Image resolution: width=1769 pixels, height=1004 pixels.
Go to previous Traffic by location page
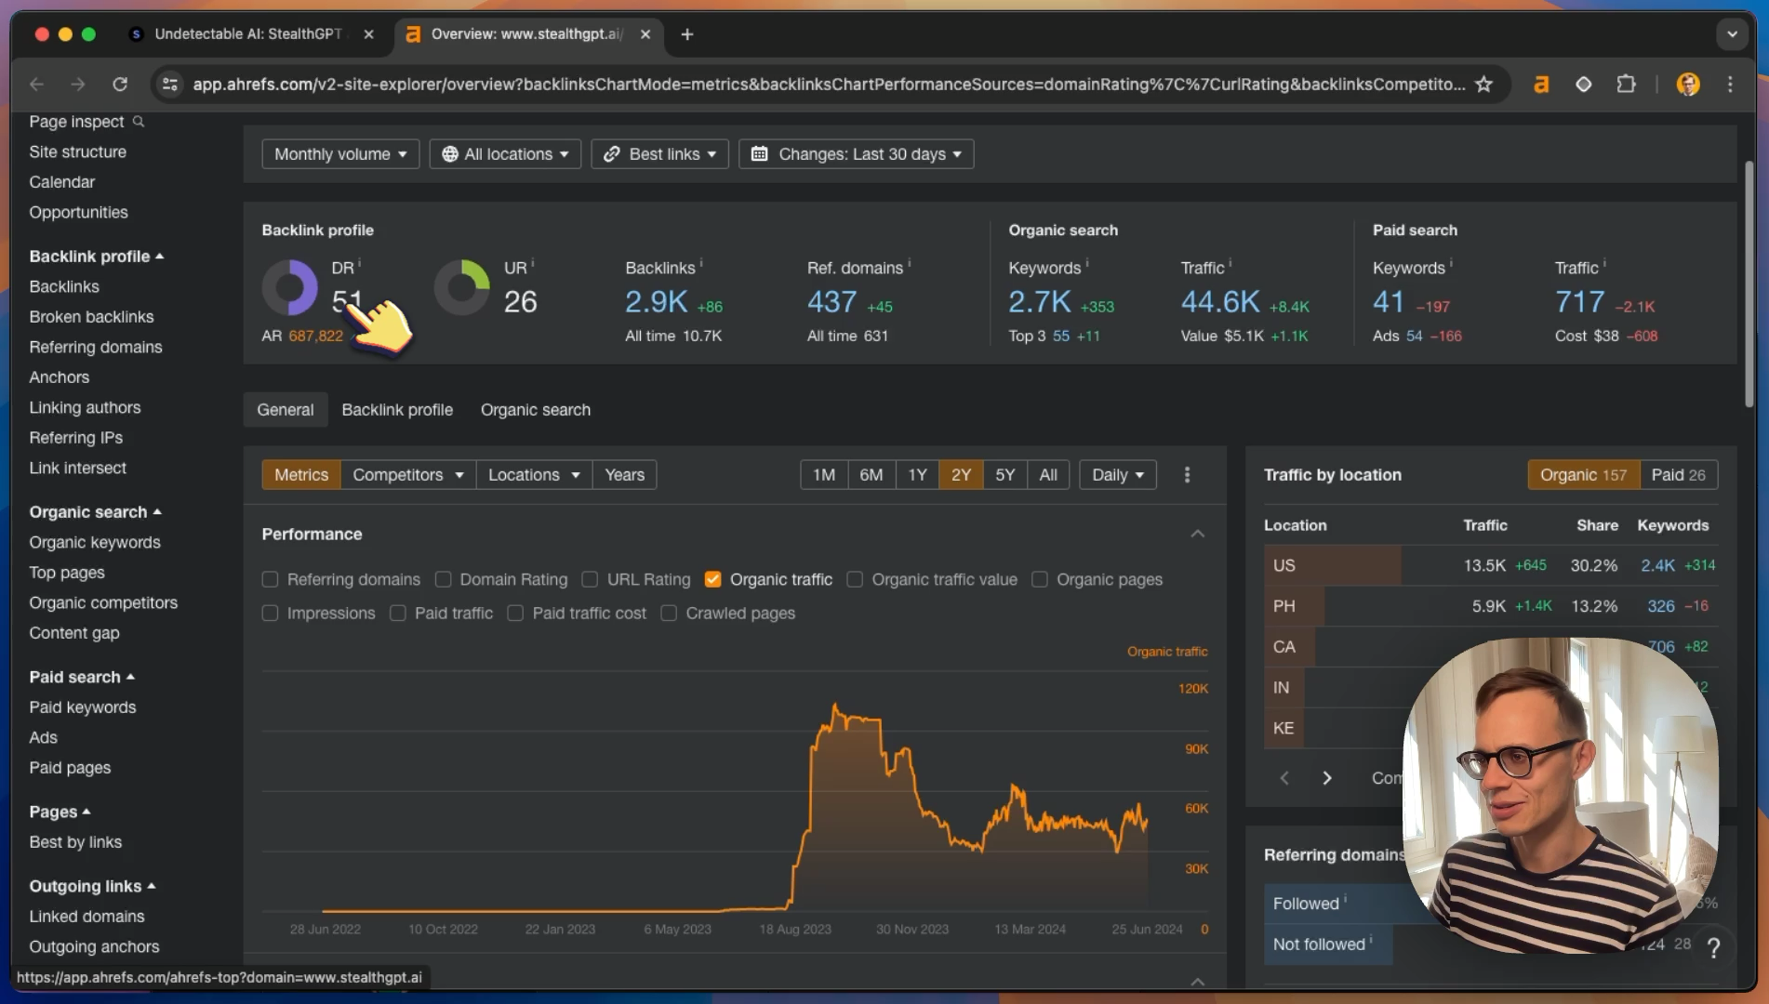1284,778
